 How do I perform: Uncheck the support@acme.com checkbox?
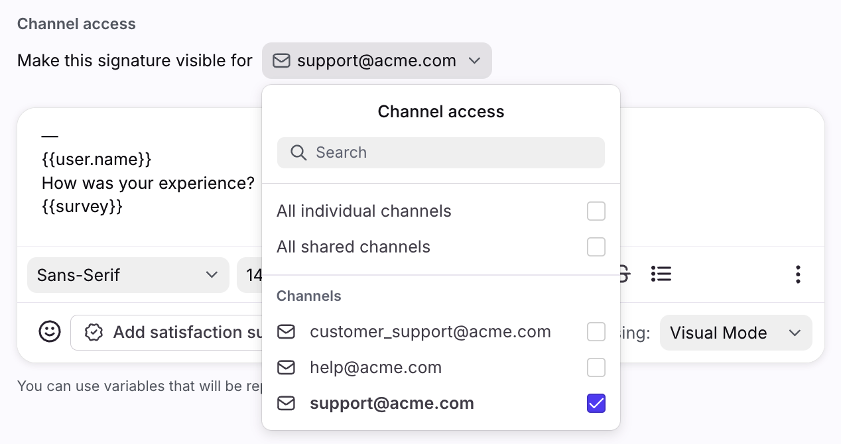(596, 404)
